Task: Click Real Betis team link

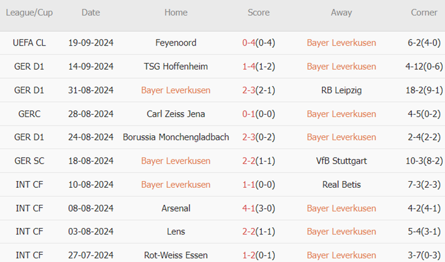Action: tap(341, 185)
